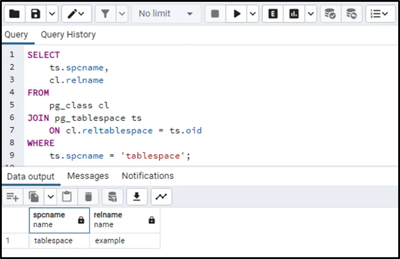Switch to the Query History tab
The width and height of the screenshot is (400, 259).
pos(68,35)
